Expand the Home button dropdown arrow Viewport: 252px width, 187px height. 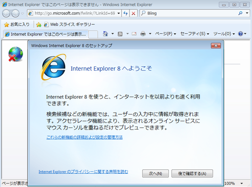click(x=112, y=34)
